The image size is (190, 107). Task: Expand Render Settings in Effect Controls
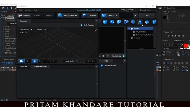4,48
